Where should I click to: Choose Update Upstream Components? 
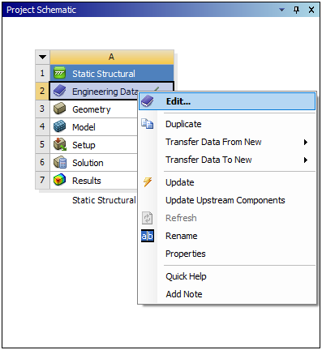click(x=227, y=200)
